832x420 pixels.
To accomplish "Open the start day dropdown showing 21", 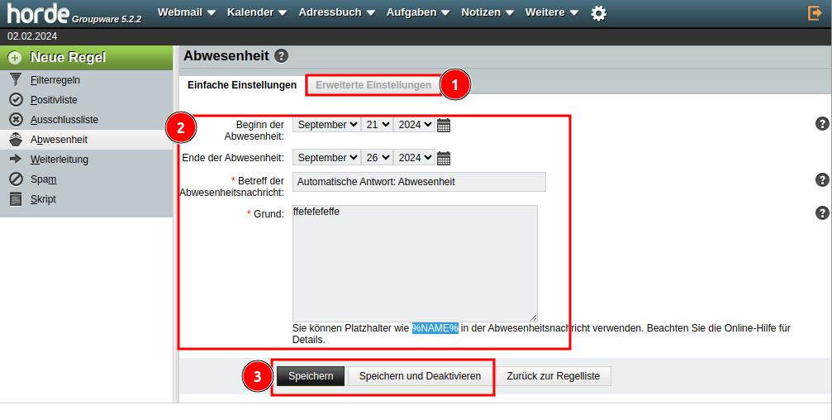I will 377,125.
